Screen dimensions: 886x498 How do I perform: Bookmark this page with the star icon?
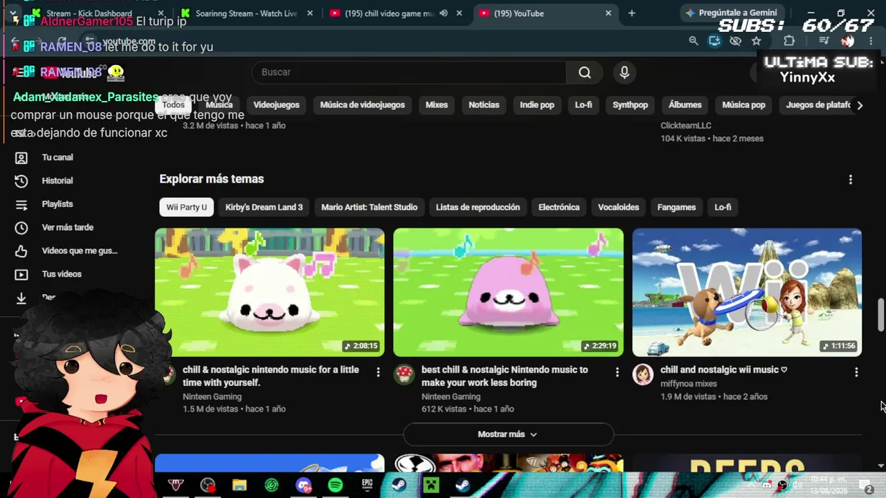coord(757,41)
